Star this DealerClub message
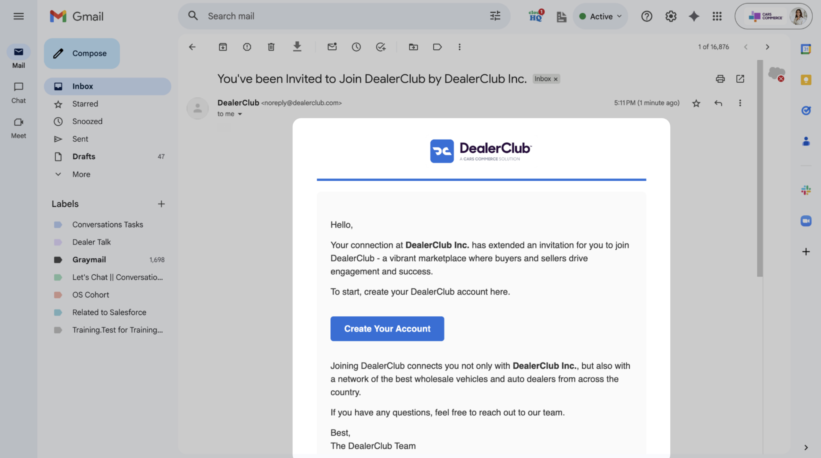Viewport: 821px width, 458px height. pos(696,103)
